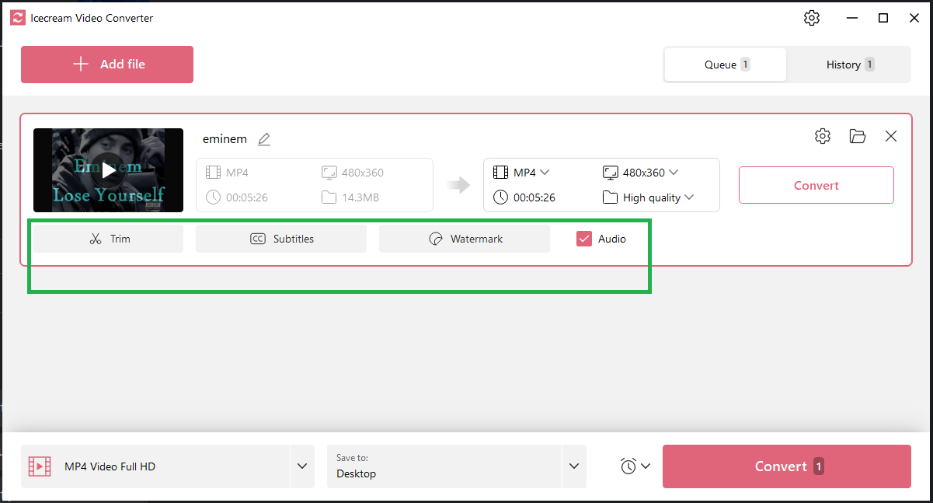The image size is (933, 503).
Task: Open the 480x360 output resolution dropdown
Action: [641, 173]
